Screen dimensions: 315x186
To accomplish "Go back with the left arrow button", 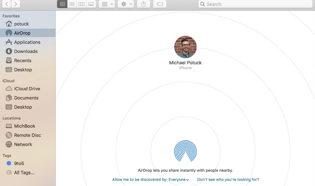I will [x=6, y=4].
